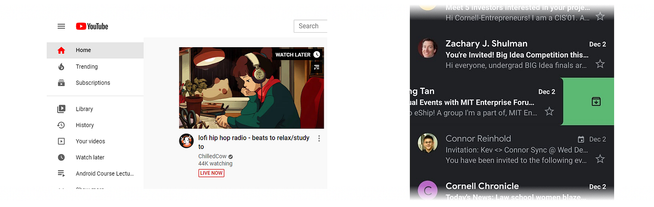Star the MIT Enterprise Forum email
Screen dimensions: 654x207
click(549, 111)
